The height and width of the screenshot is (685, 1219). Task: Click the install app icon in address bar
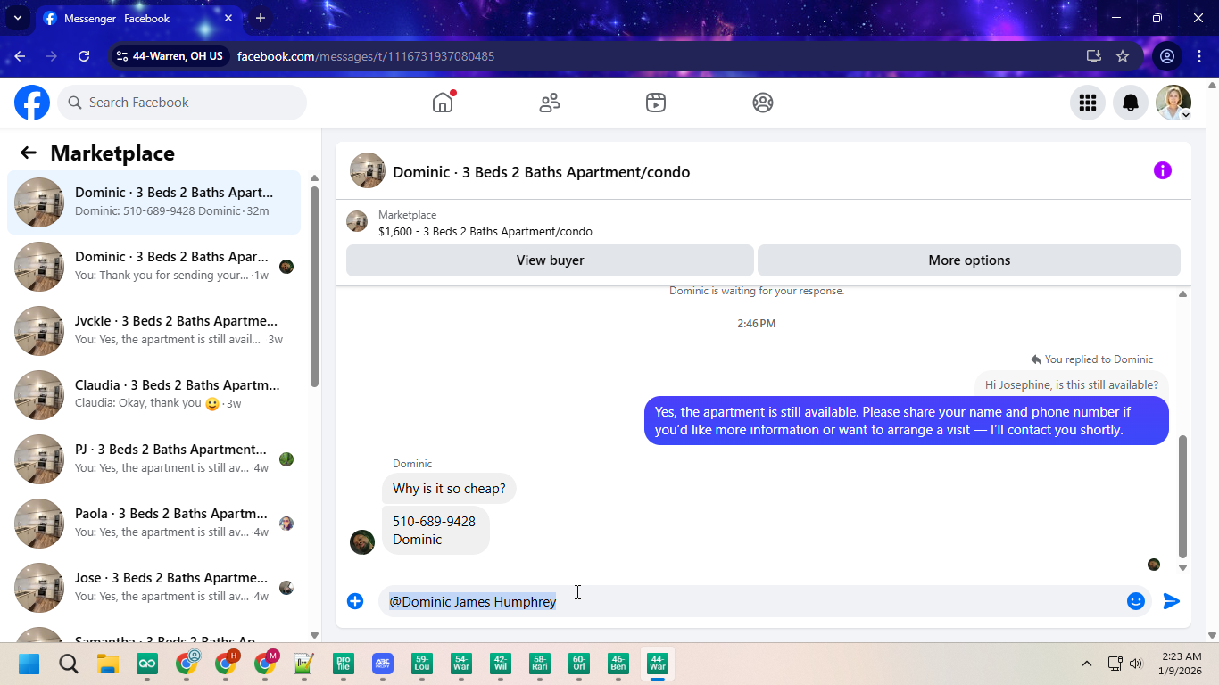pos(1094,56)
